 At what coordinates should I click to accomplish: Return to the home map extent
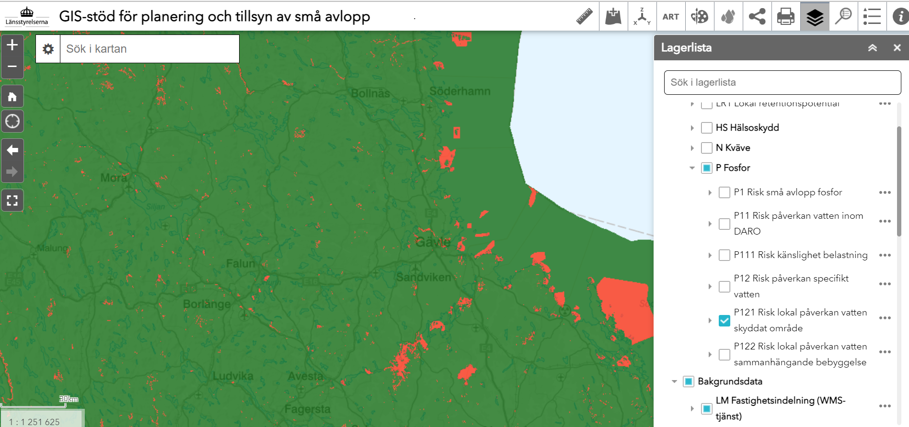pyautogui.click(x=12, y=97)
